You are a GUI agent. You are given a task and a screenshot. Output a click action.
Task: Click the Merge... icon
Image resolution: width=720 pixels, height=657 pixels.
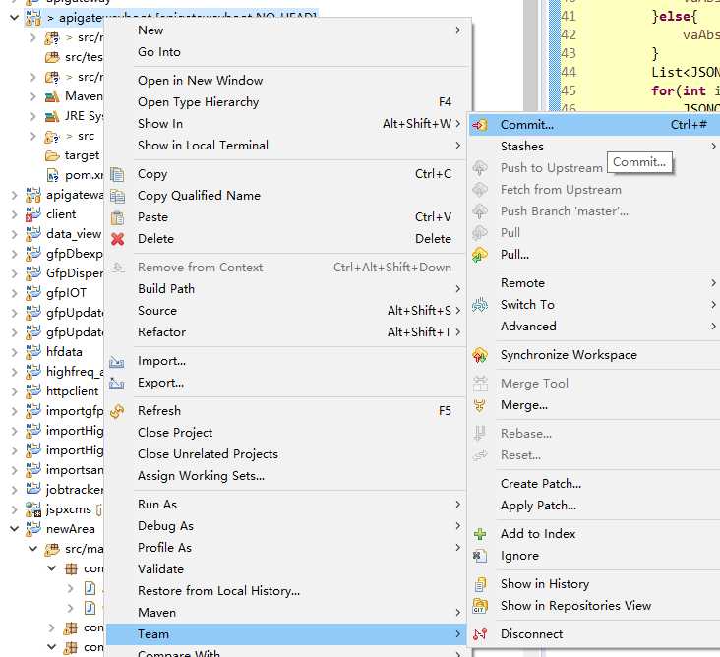[x=480, y=405]
